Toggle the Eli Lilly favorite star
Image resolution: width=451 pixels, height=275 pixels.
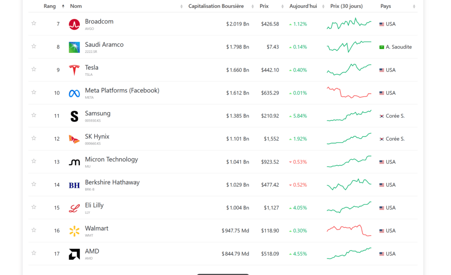pos(33,207)
